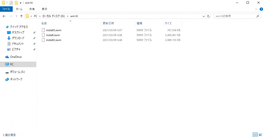Viewport: 263px width, 137px height.
Task: Open ドキュメント in the navigation pane
Action: pyautogui.click(x=18, y=44)
